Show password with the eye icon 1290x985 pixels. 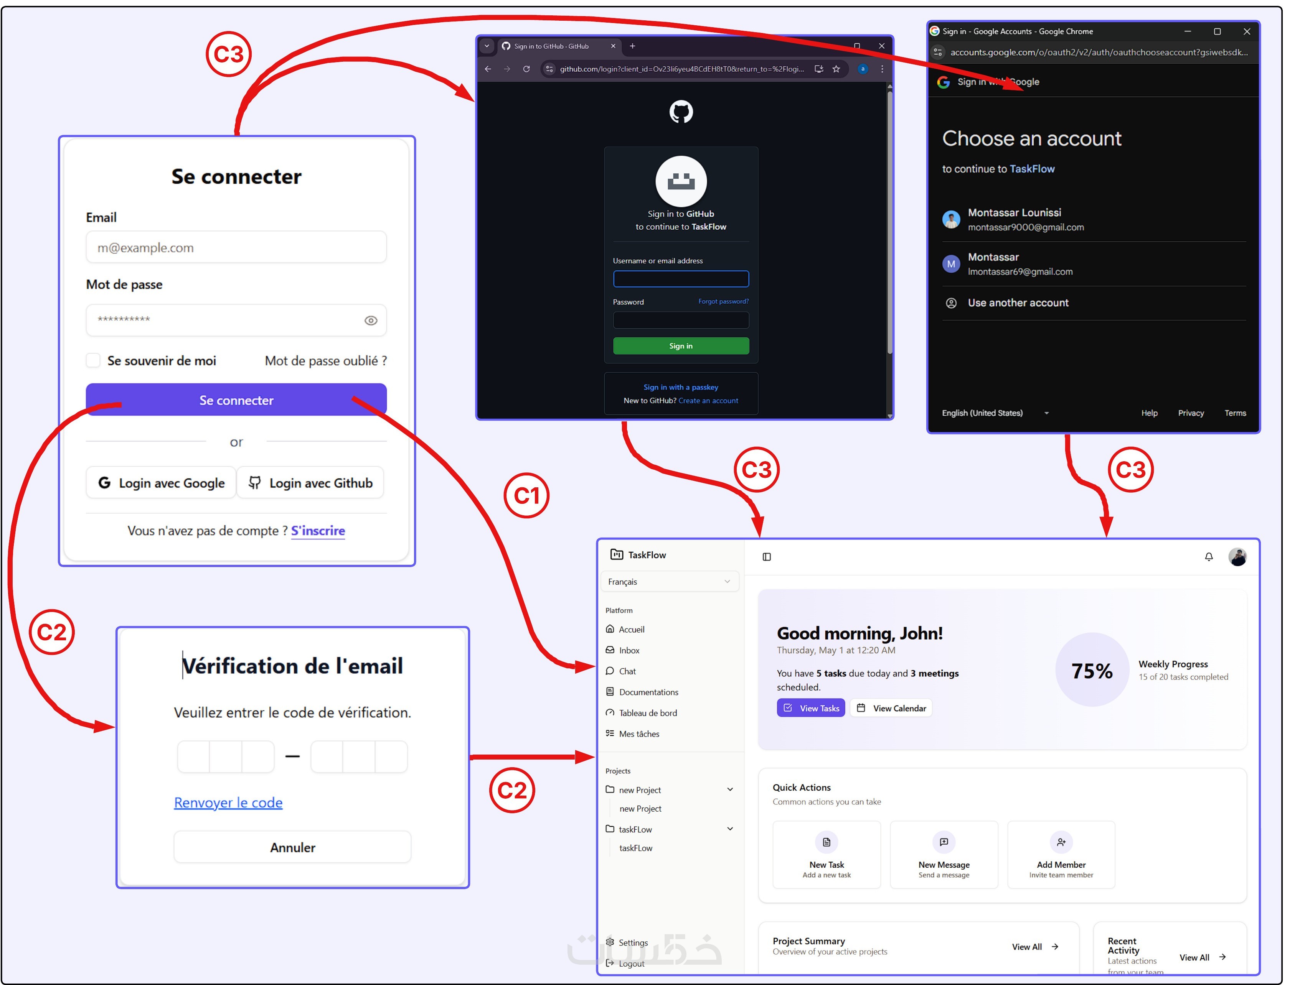pos(371,321)
